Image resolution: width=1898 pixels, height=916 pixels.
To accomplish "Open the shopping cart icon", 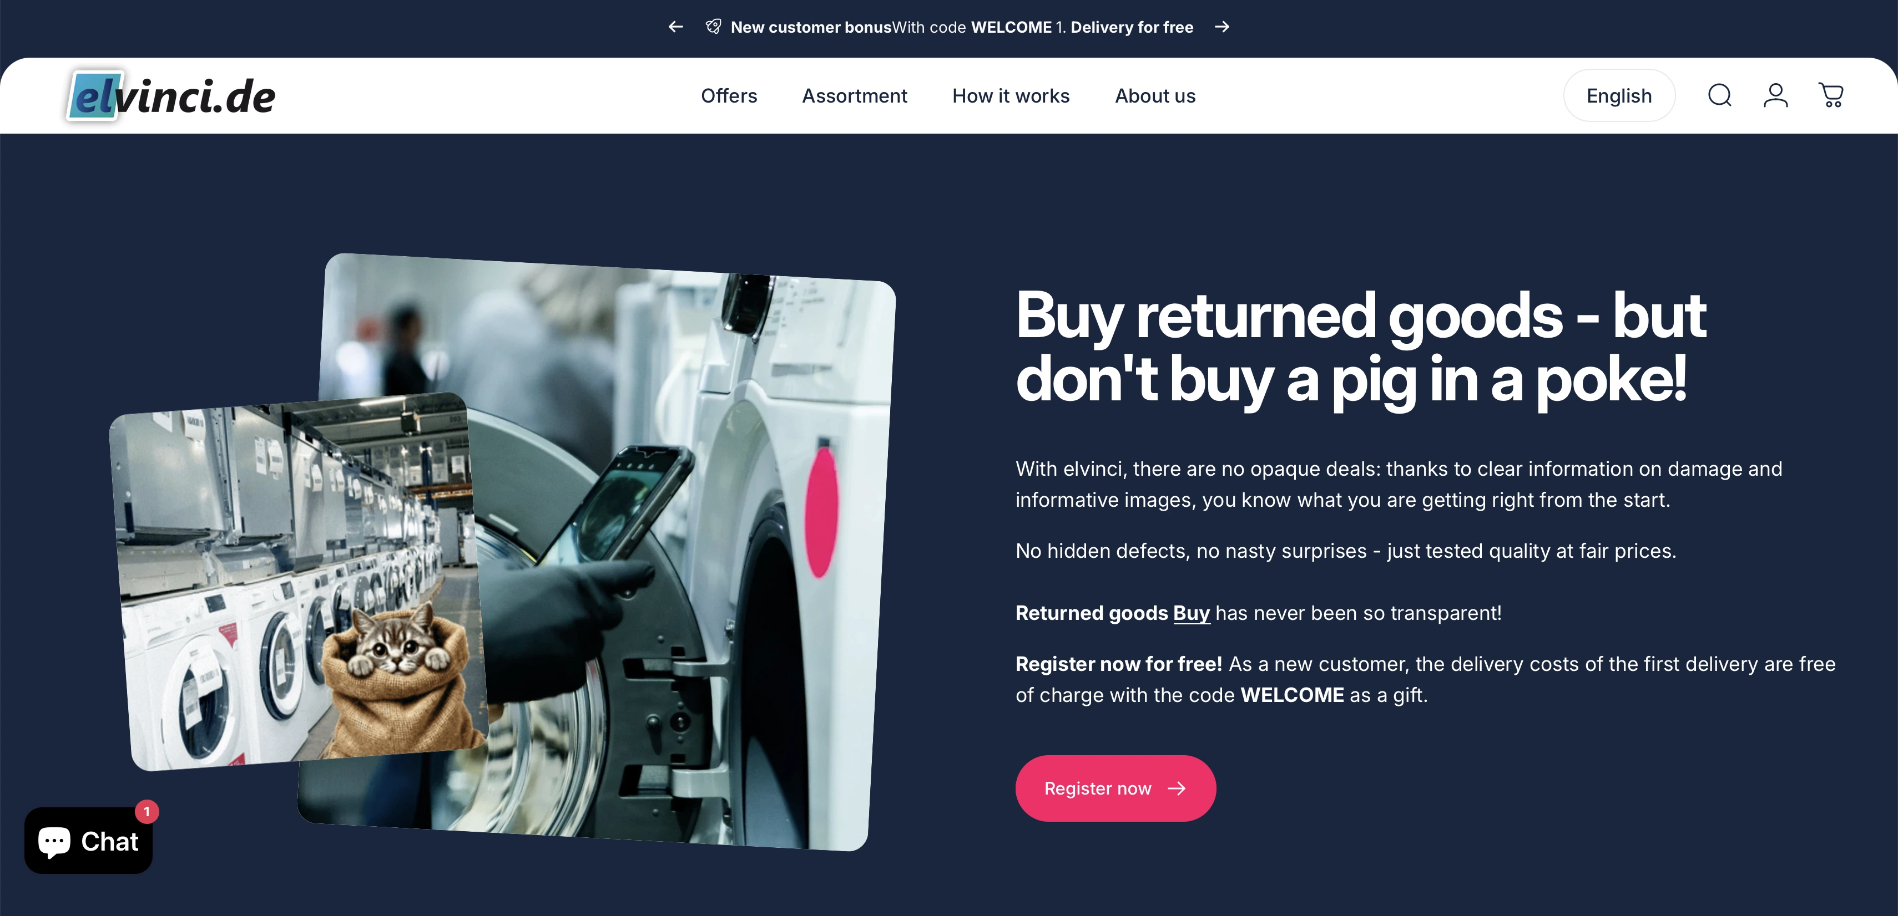I will click(x=1832, y=95).
